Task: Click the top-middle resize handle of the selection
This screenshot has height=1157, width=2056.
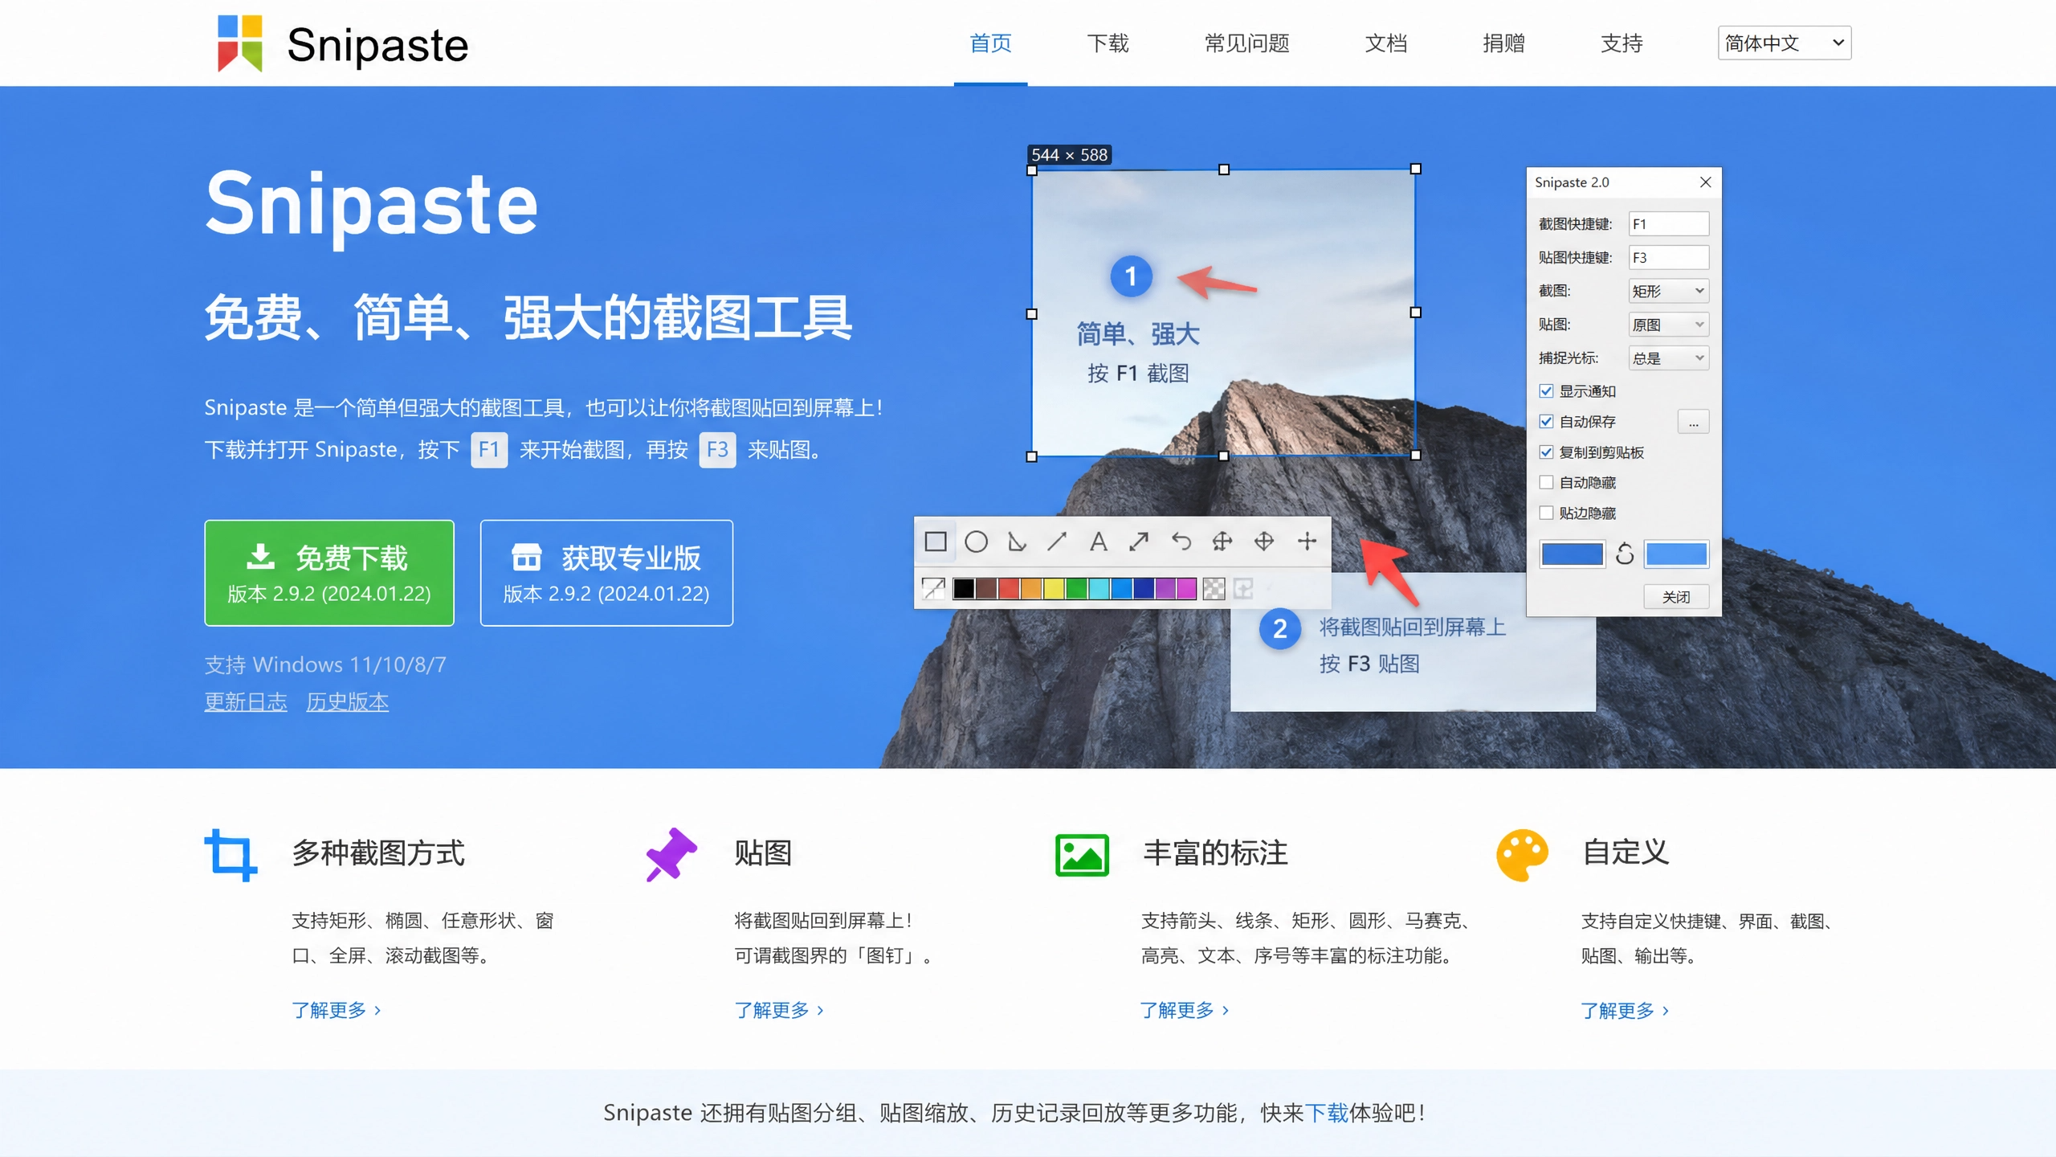Action: pyautogui.click(x=1223, y=170)
